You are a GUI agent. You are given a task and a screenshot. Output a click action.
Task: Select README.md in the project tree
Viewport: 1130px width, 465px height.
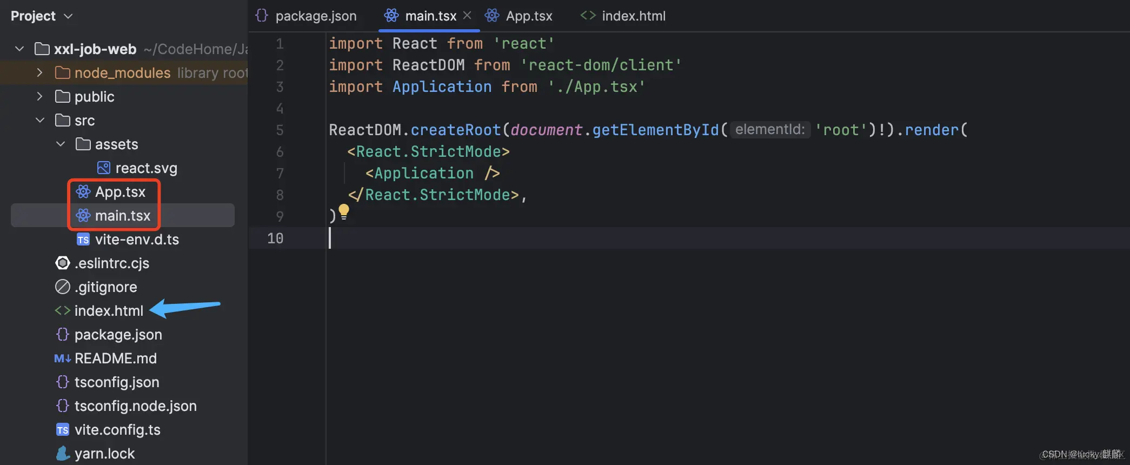point(116,358)
